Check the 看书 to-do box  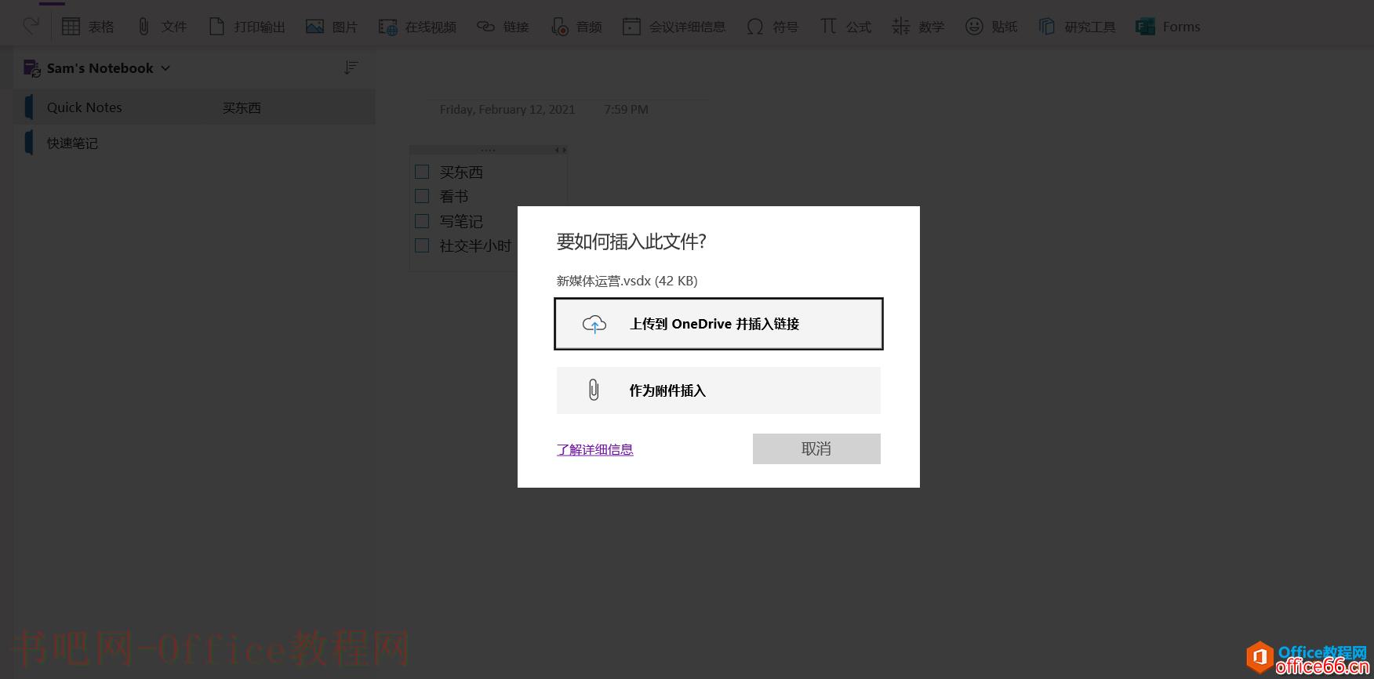tap(422, 196)
